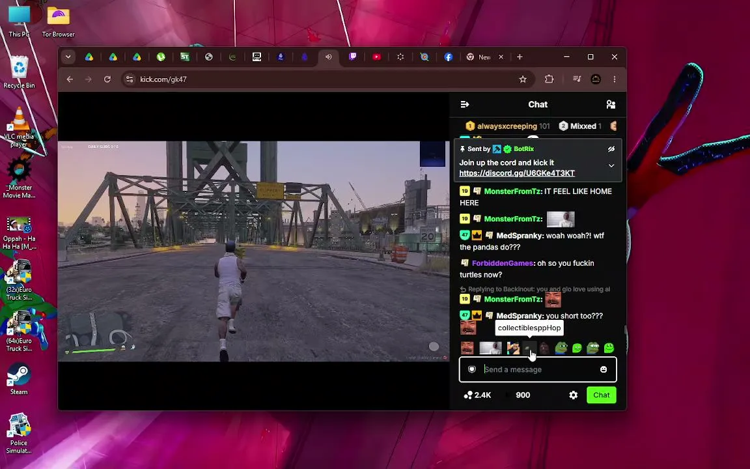This screenshot has height=469, width=750.
Task: Collapse the chat panel with the arrow icon
Action: click(464, 104)
